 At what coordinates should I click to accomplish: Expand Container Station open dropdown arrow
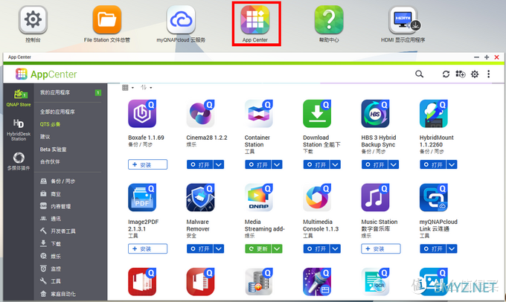click(277, 164)
